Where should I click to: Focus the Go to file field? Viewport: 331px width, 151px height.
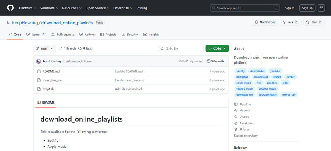[181, 48]
